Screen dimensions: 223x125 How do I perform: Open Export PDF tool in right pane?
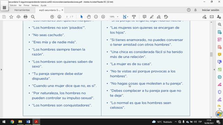click(220, 32)
